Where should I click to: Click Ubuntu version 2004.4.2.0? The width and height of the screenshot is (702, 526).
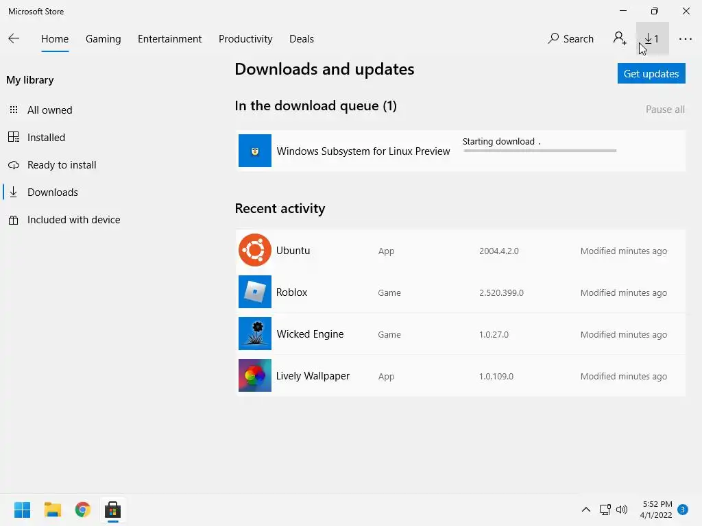click(x=499, y=251)
